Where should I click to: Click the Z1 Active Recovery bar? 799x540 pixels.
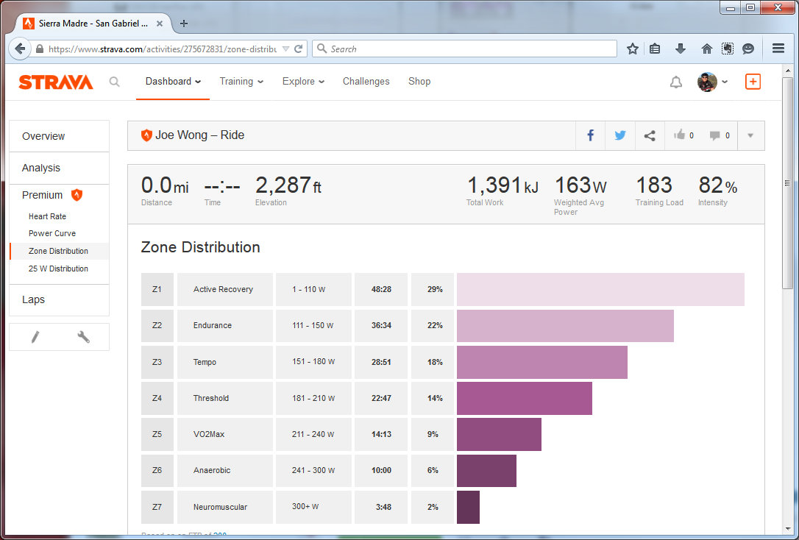point(600,289)
